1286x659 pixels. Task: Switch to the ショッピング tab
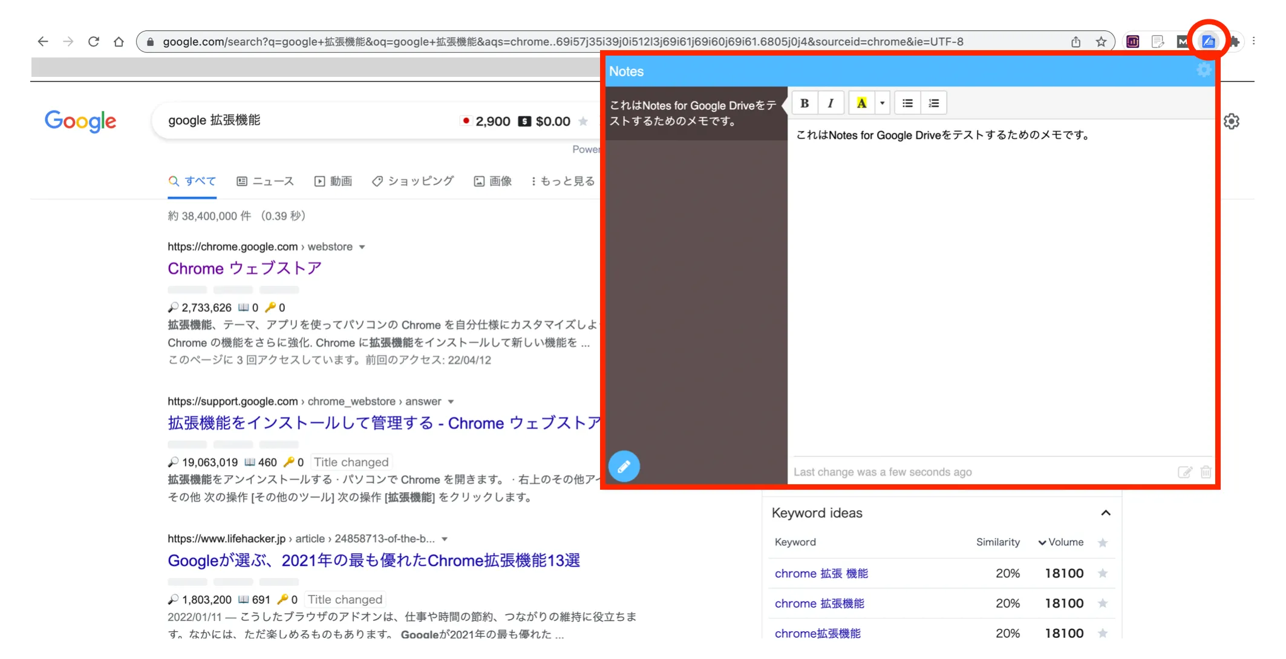(413, 181)
